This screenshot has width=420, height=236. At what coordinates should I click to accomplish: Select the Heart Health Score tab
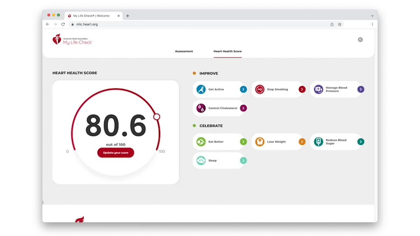coord(227,51)
